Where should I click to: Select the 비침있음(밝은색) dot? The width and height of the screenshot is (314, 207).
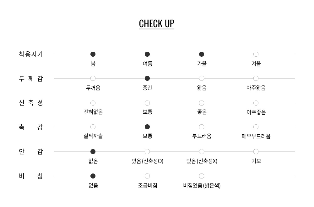point(202,176)
